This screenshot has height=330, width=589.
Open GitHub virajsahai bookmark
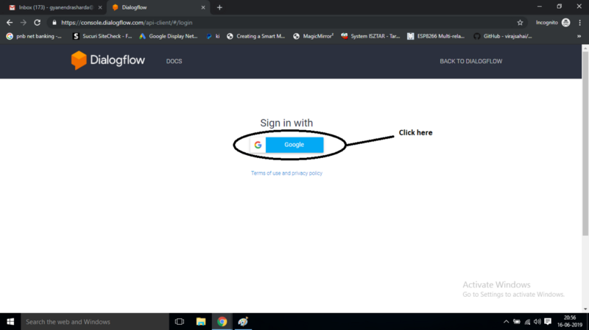[x=503, y=36]
